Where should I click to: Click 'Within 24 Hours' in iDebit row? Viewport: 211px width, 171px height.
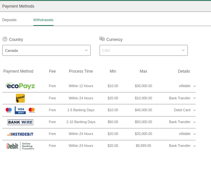point(81,146)
